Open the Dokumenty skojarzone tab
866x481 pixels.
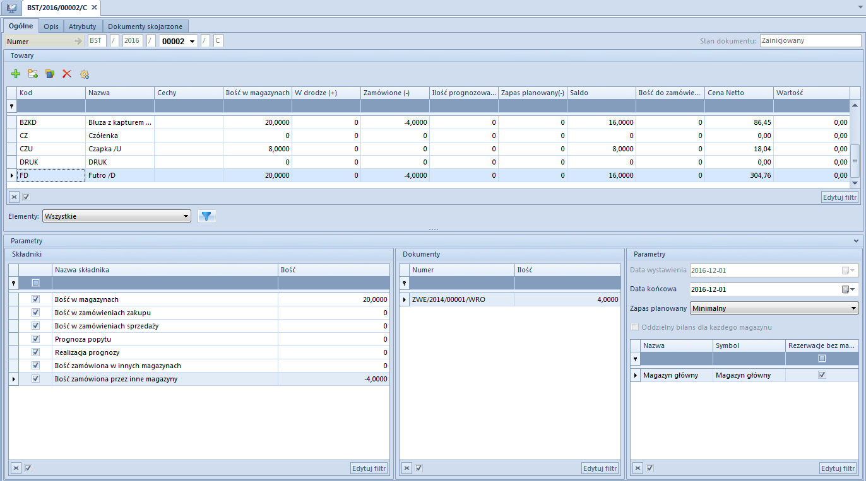[145, 26]
